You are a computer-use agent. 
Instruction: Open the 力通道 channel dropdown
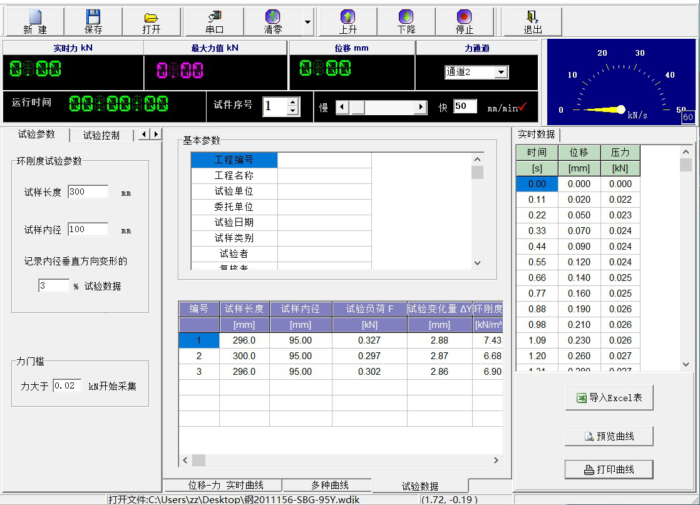click(501, 73)
